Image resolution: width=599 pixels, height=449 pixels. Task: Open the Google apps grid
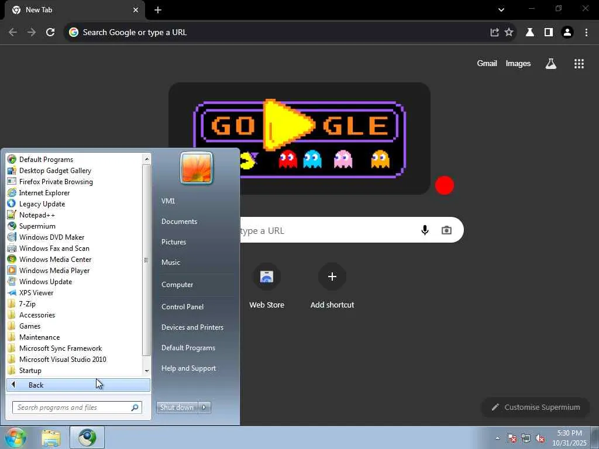point(579,63)
